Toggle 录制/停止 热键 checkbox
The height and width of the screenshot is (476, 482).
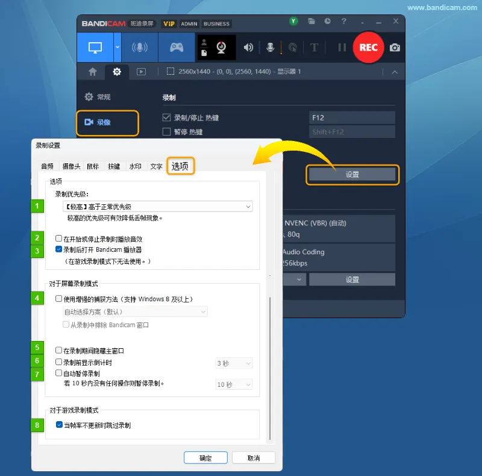(x=166, y=117)
